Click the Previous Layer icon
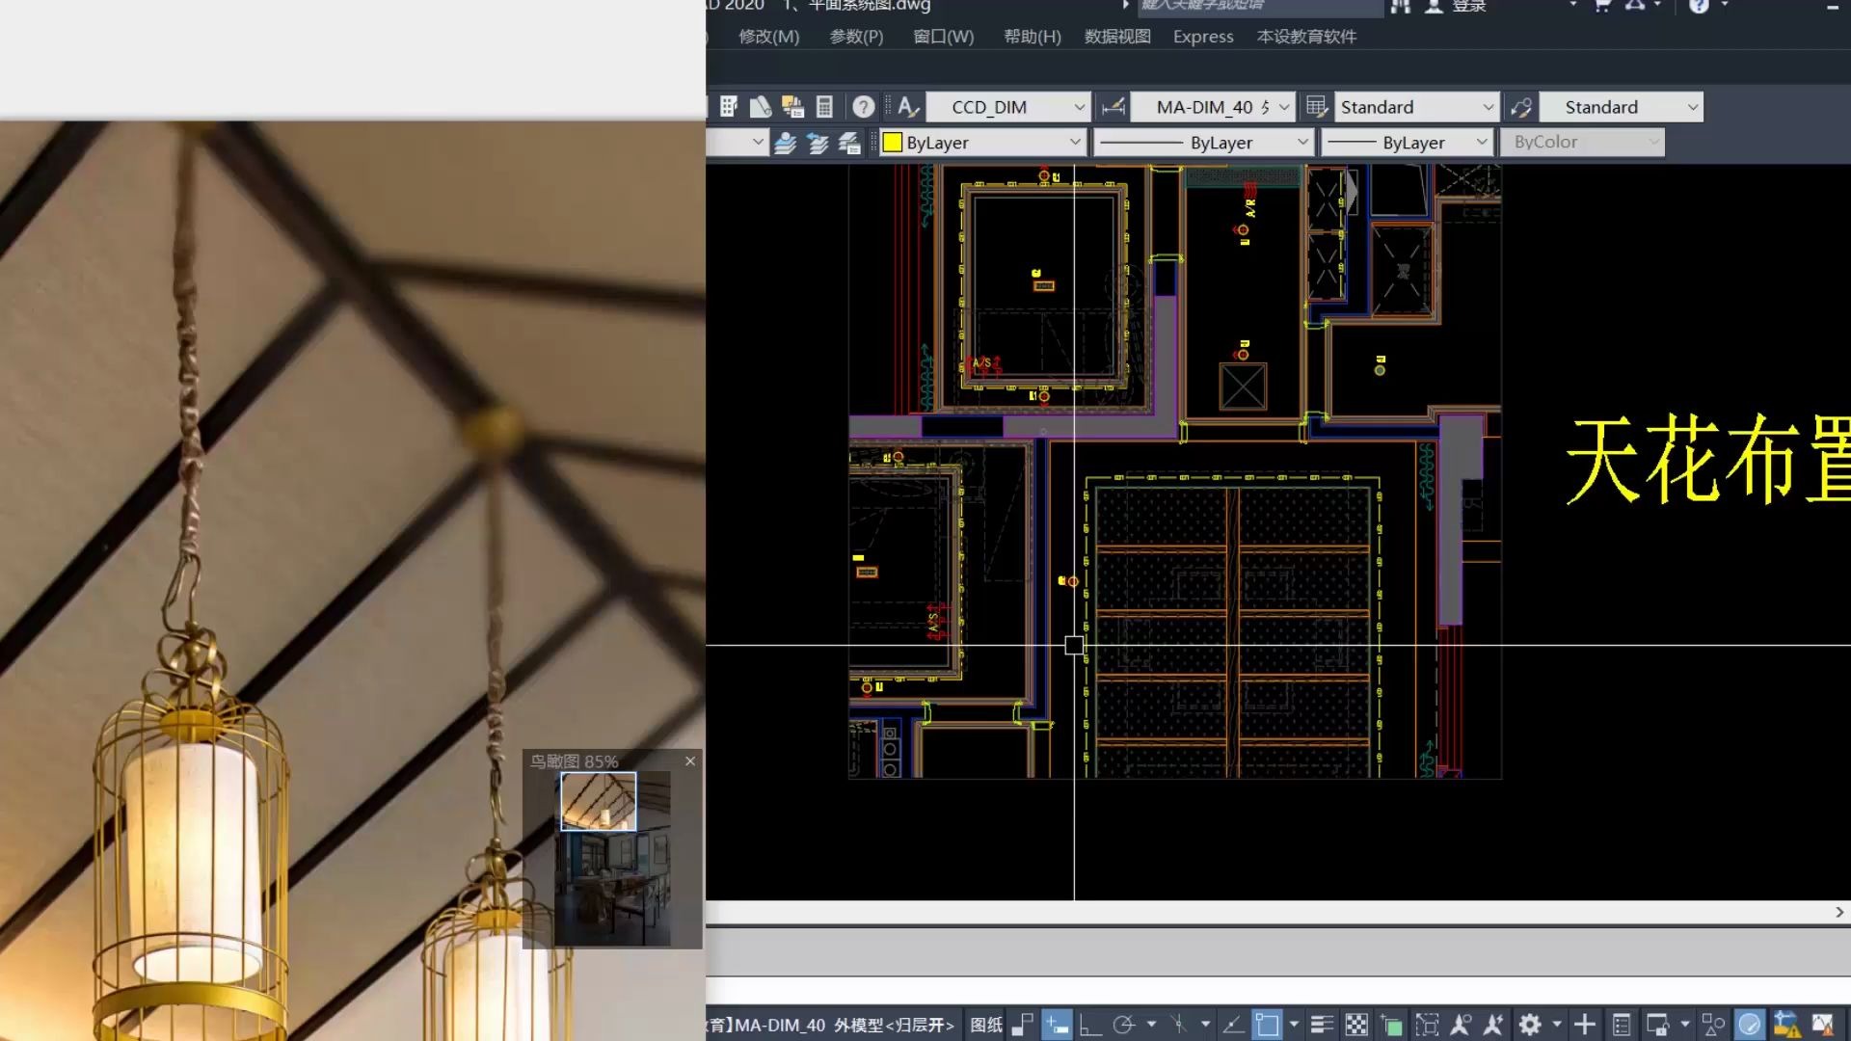1851x1041 pixels. [817, 142]
